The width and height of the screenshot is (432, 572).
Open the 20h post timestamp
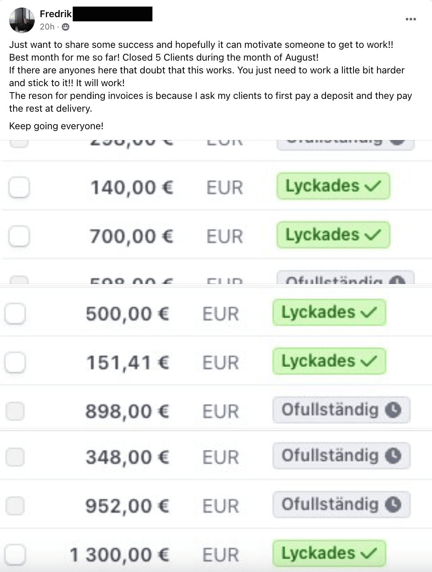pos(47,27)
